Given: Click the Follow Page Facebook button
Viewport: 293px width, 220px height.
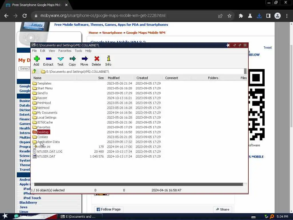Looking at the screenshot, I should (108, 209).
